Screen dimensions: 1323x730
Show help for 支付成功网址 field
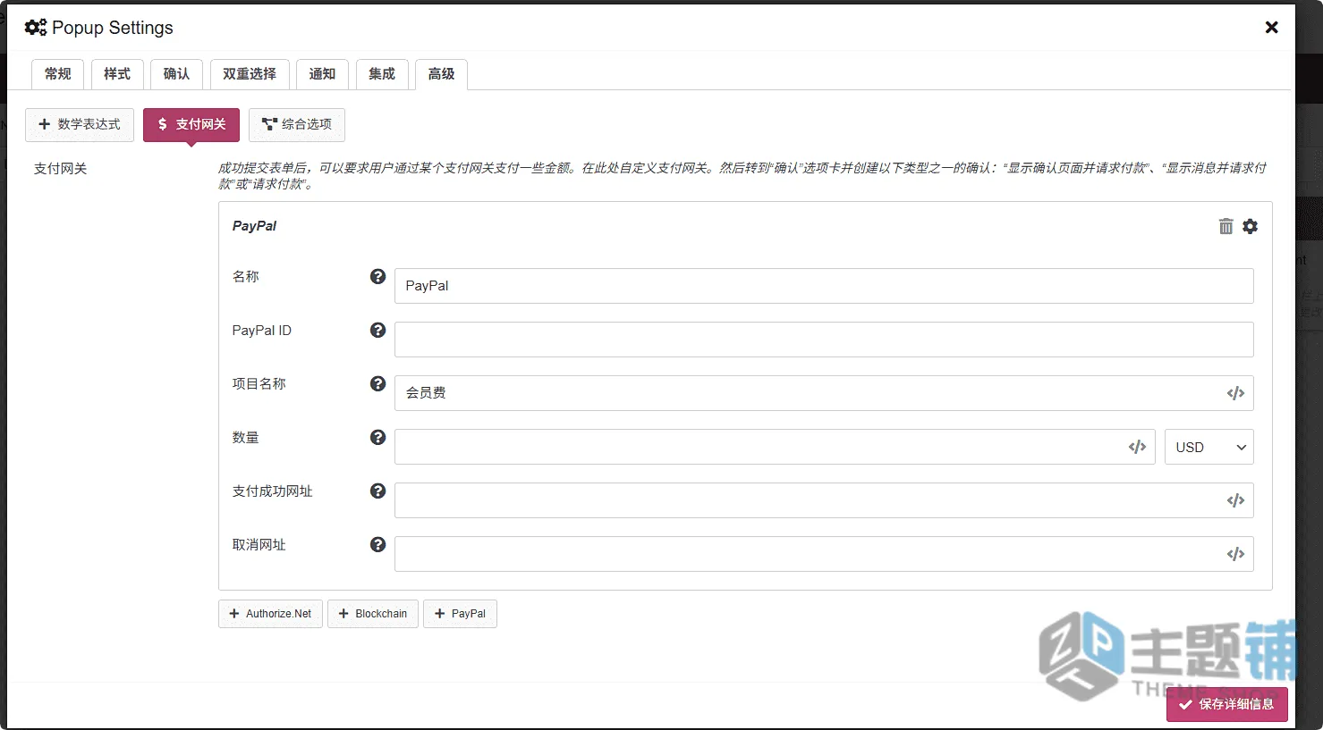coord(377,491)
